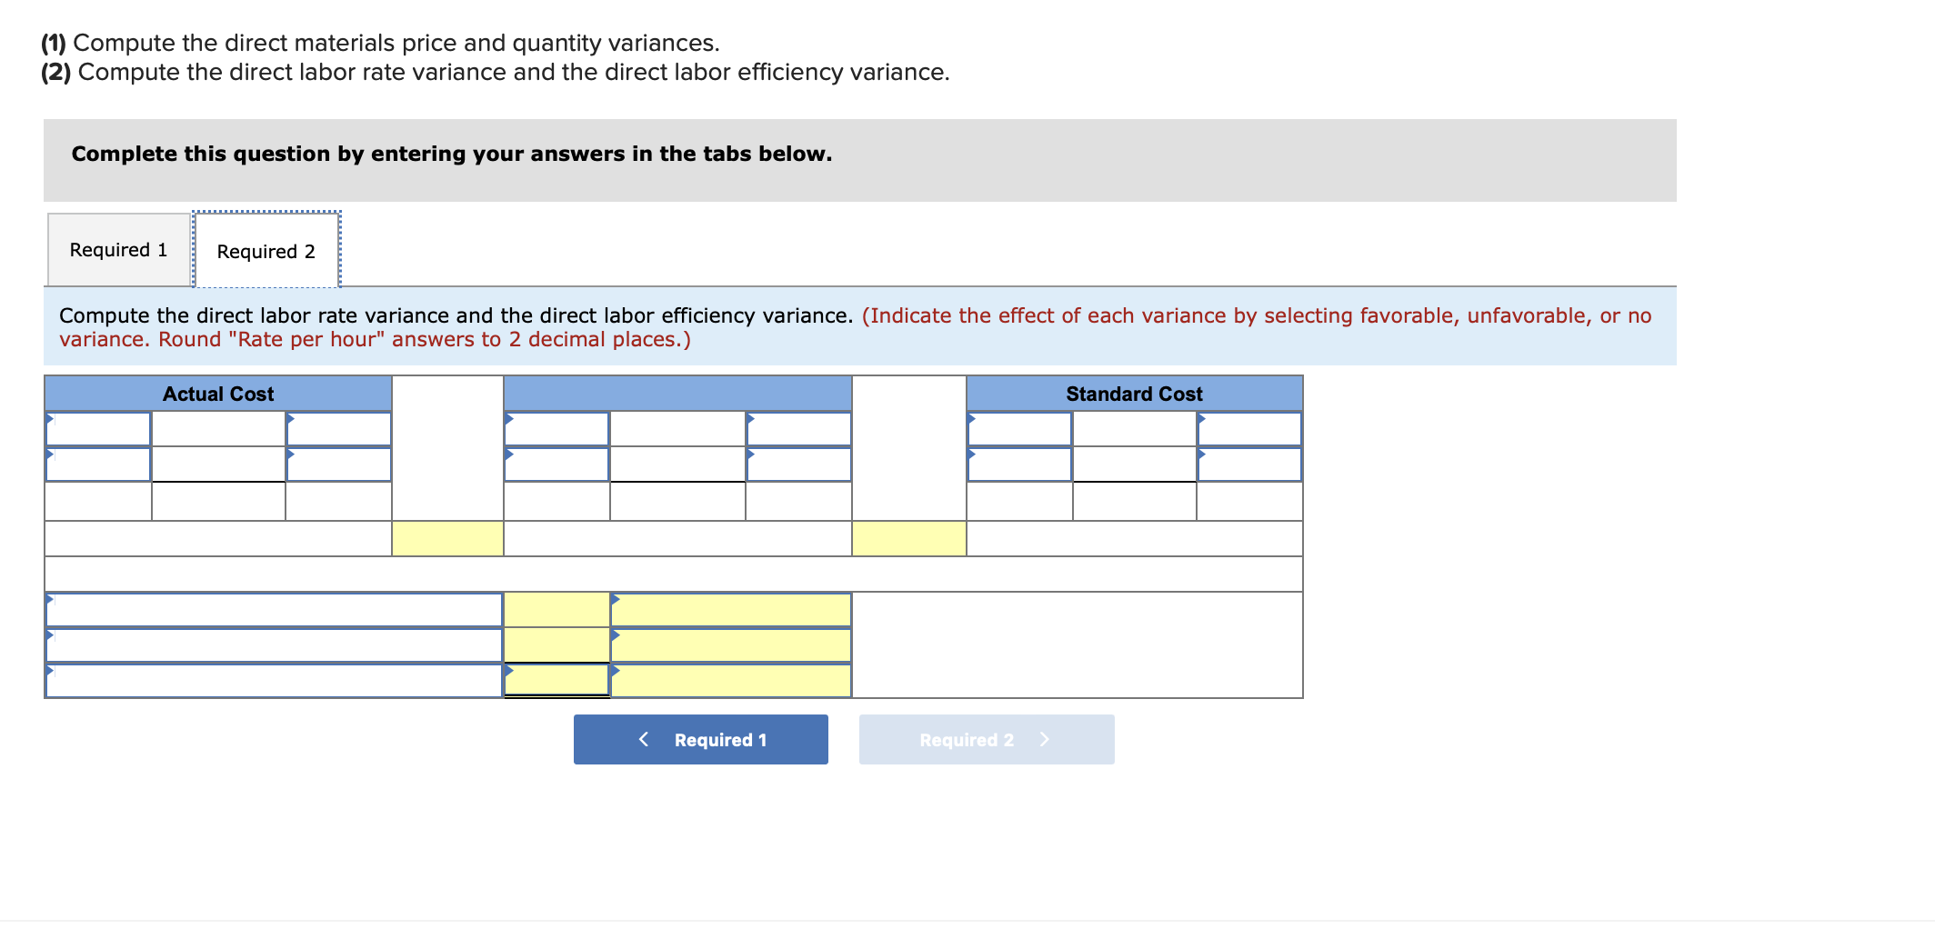Open the bottom variance label dropdown on the left
This screenshot has height=929, width=1935.
(273, 677)
